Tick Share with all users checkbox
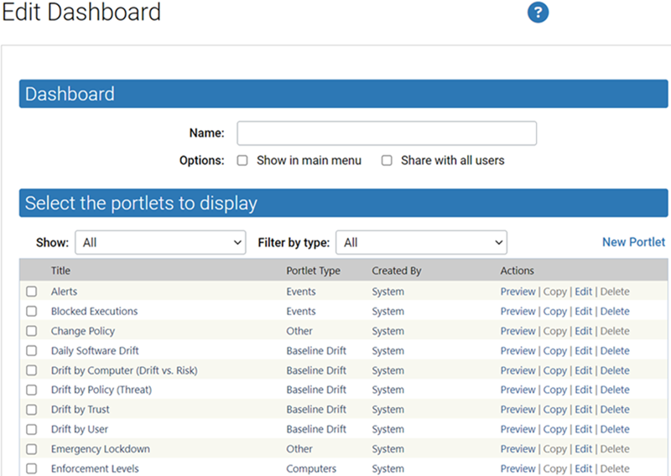The height and width of the screenshot is (476, 671). (387, 160)
